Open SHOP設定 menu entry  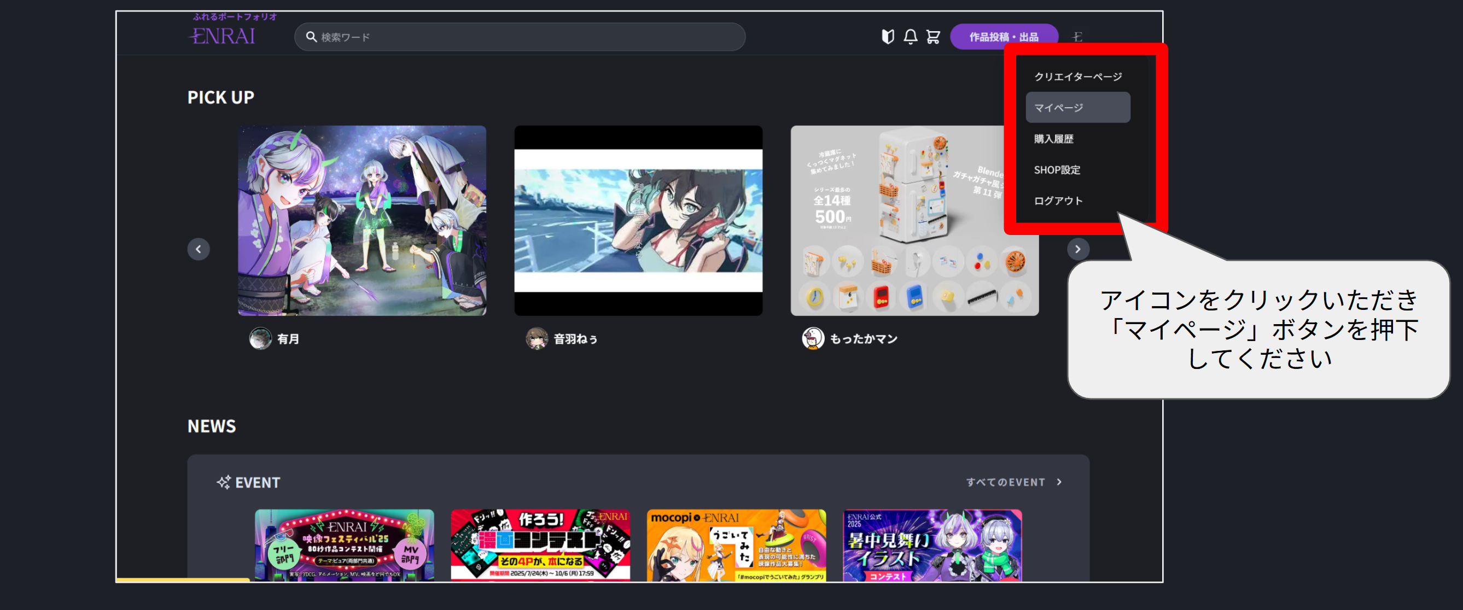1057,169
